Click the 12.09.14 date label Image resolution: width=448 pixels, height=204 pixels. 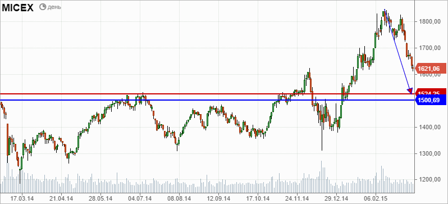[218, 198]
